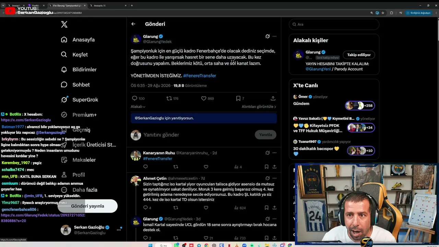This screenshot has width=439, height=247.
Task: Share Glarung's 3d reply
Action: [274, 238]
